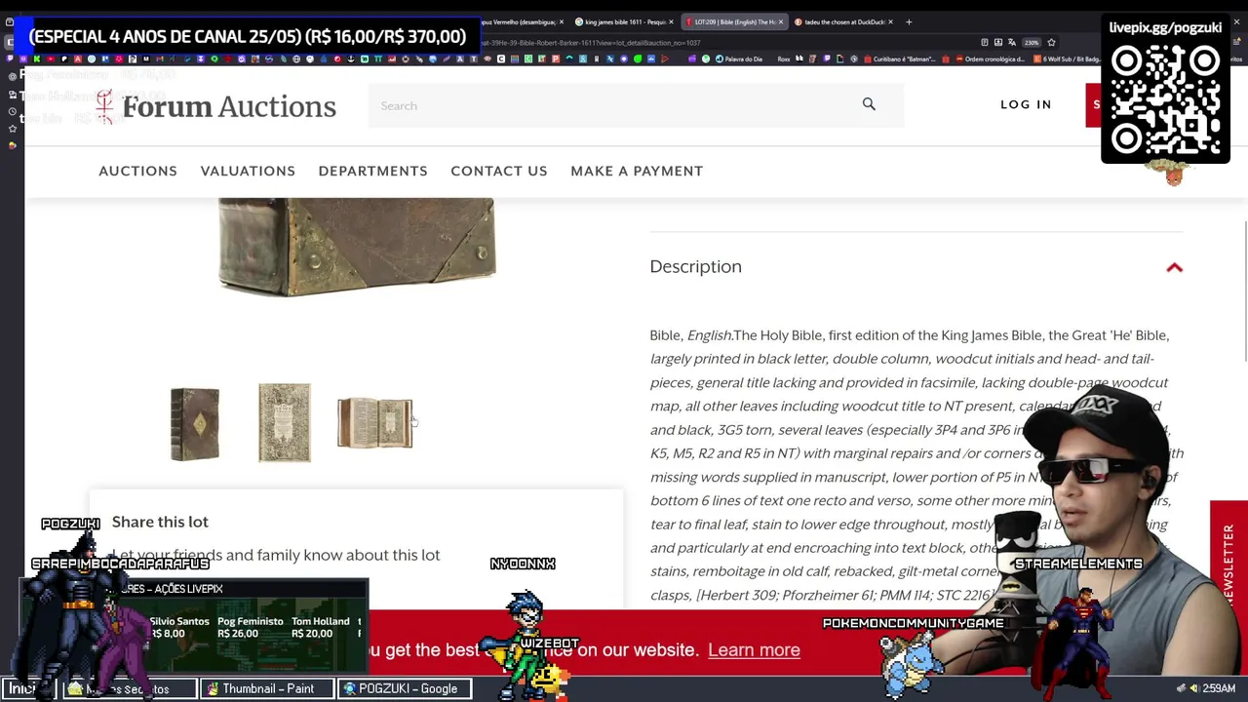
Task: Close the LOT:209 Bible tab
Action: [780, 21]
